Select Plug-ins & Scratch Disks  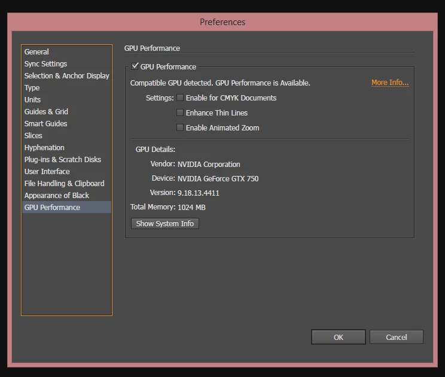click(x=66, y=160)
